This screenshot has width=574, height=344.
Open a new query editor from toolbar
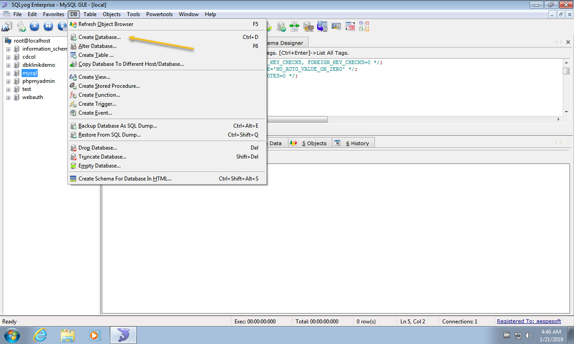click(21, 26)
